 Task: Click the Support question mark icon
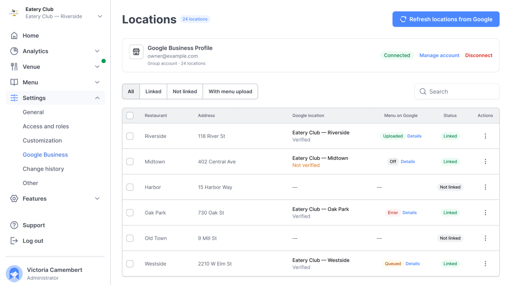[x=14, y=225]
